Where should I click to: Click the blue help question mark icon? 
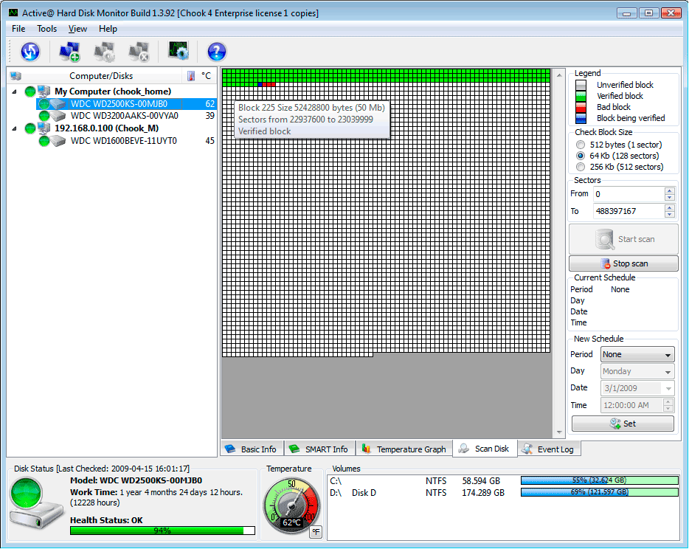pos(216,52)
